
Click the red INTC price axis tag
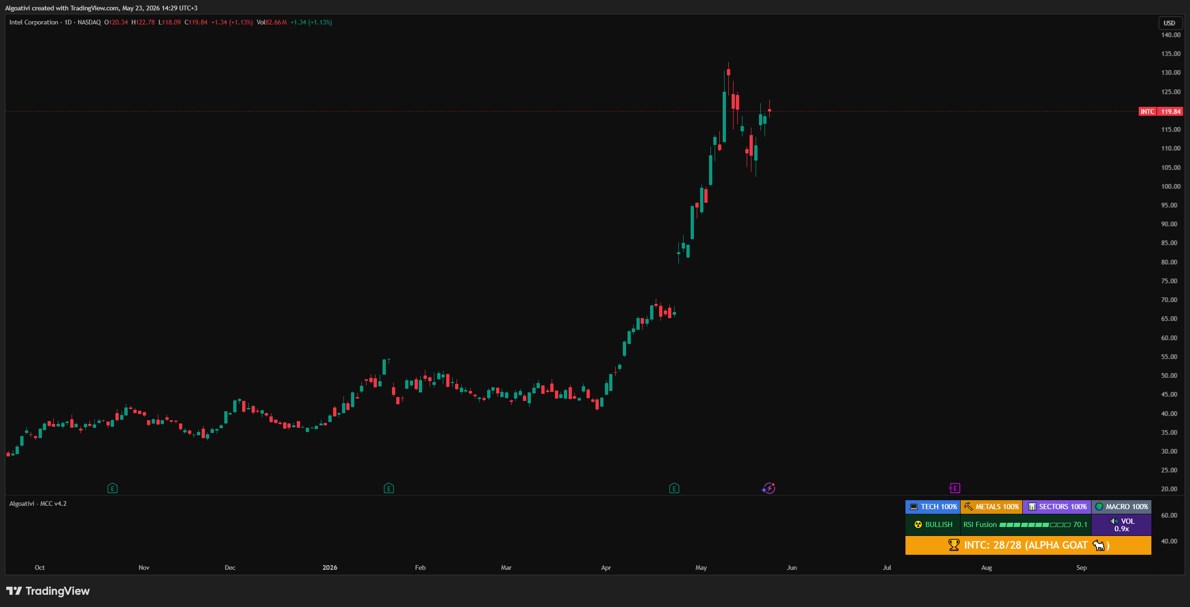(x=1161, y=112)
